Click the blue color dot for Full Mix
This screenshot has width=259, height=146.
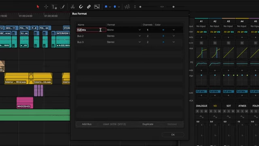click(163, 30)
